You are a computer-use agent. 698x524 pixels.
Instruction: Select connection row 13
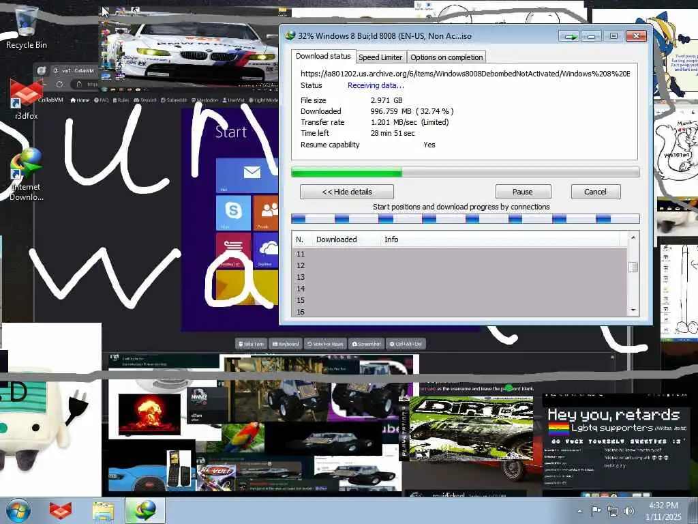point(459,277)
